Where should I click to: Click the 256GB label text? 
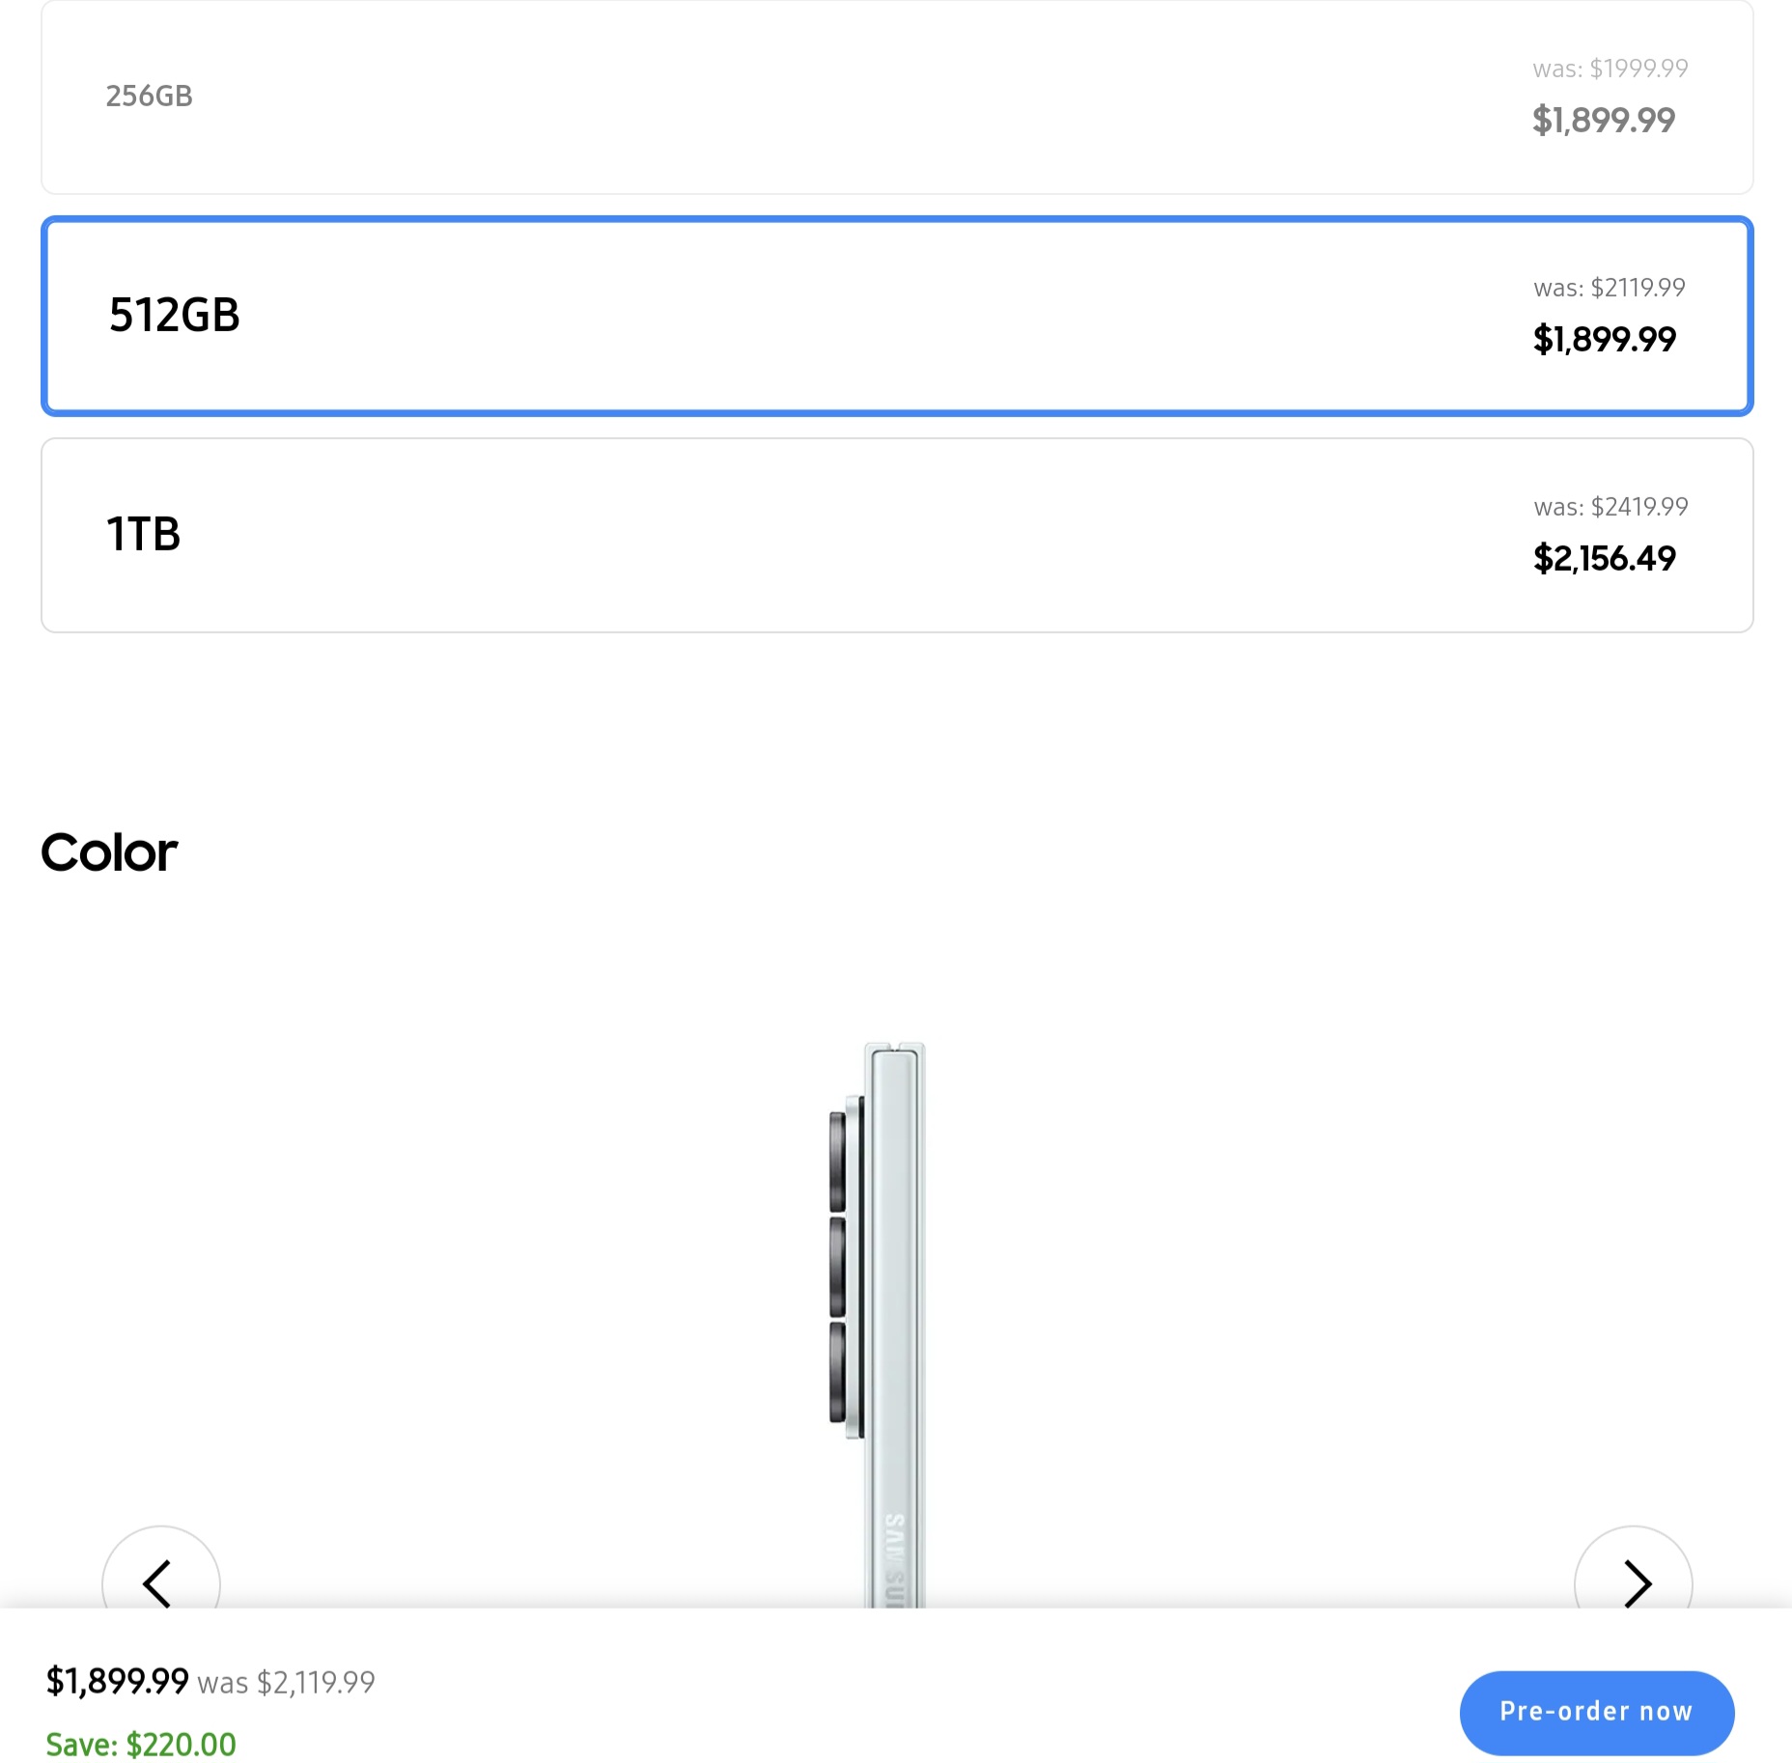coord(149,96)
